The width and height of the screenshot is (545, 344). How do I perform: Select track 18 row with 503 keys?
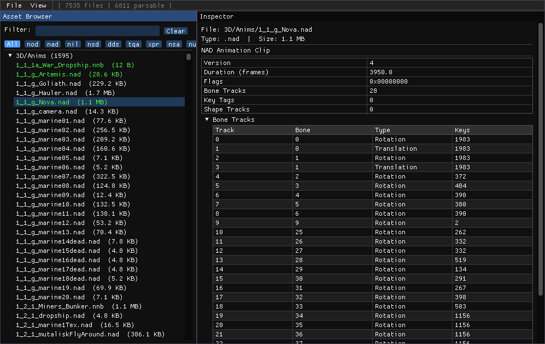point(373,306)
